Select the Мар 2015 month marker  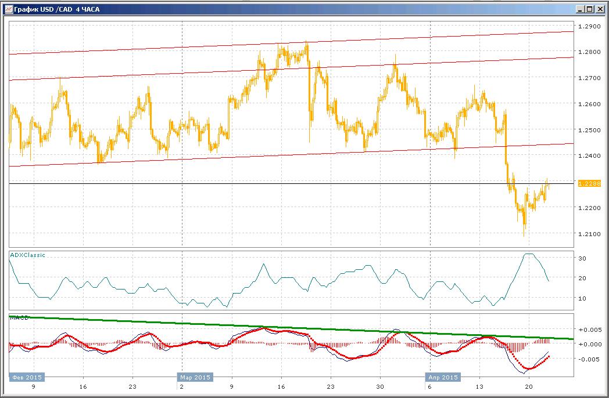pos(195,377)
